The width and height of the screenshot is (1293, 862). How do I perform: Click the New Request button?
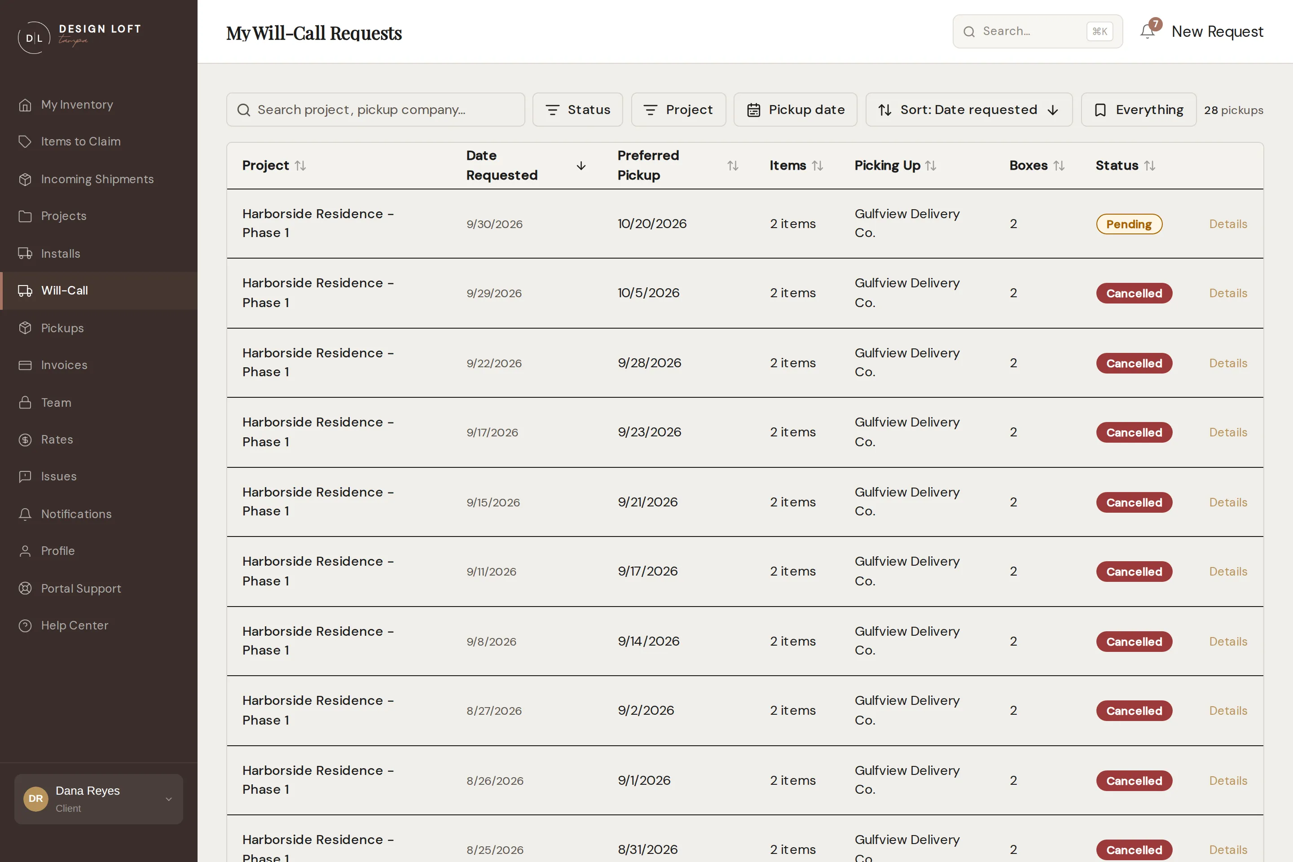click(1217, 31)
